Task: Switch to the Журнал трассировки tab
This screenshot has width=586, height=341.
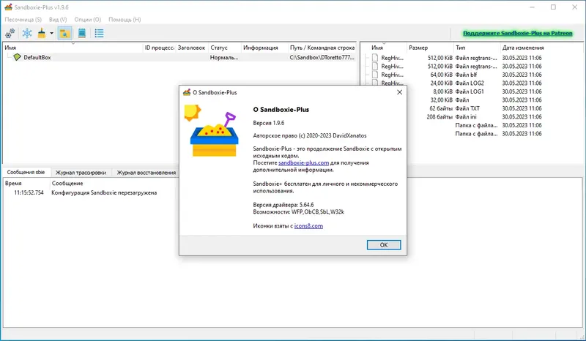Action: tap(81, 173)
